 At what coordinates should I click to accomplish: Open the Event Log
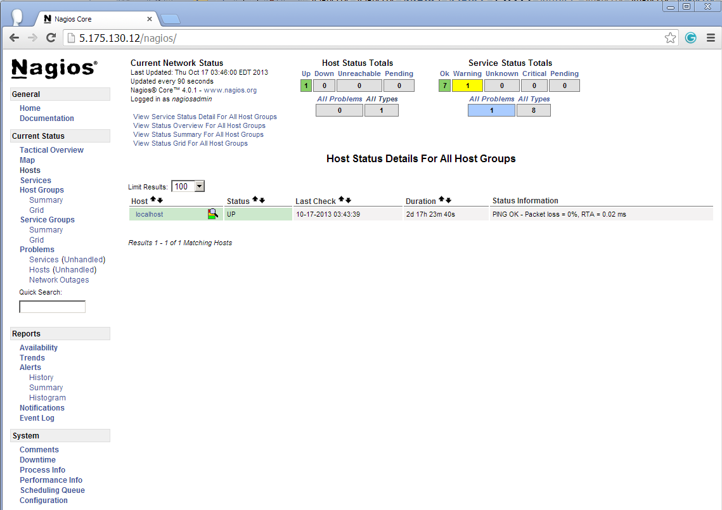tap(37, 418)
